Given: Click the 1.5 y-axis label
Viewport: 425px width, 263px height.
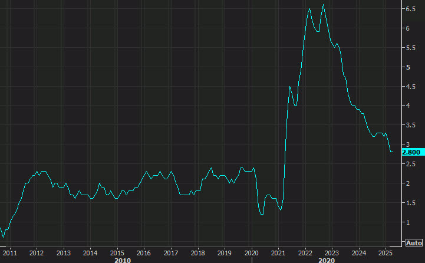Looking at the screenshot, I should tap(410, 202).
